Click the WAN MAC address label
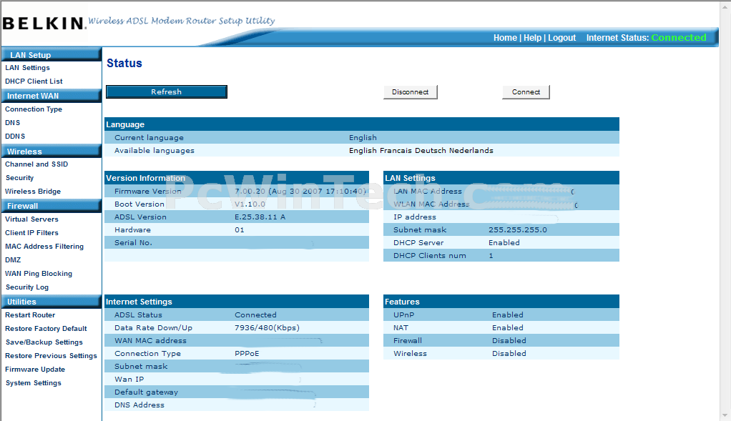 click(151, 340)
